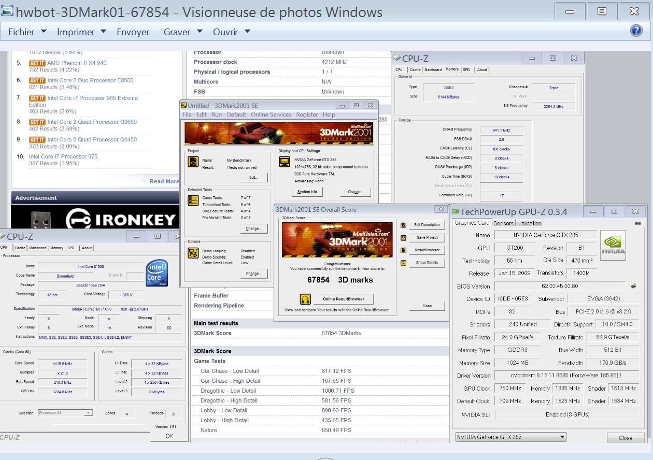Click the icon beside Edit Description
Viewport: 653px width, 460px height.
(x=404, y=225)
